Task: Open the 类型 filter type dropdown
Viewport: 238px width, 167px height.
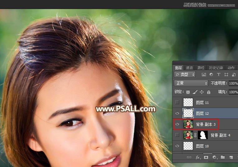Action: coord(185,74)
